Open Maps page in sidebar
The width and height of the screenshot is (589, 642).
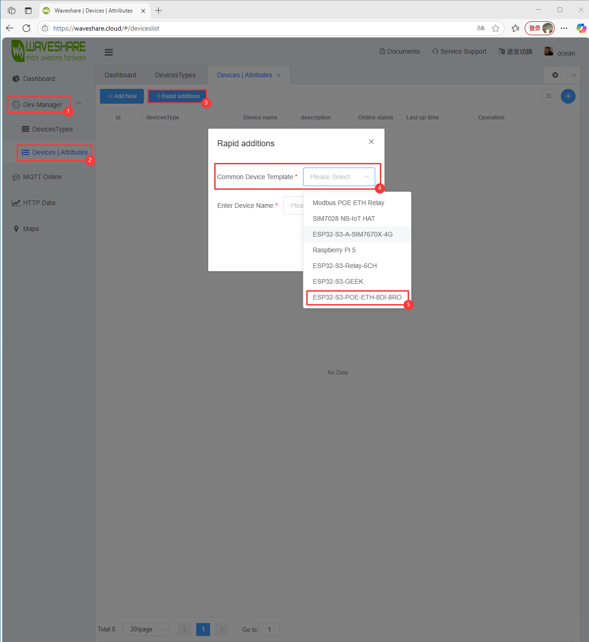tap(26, 229)
